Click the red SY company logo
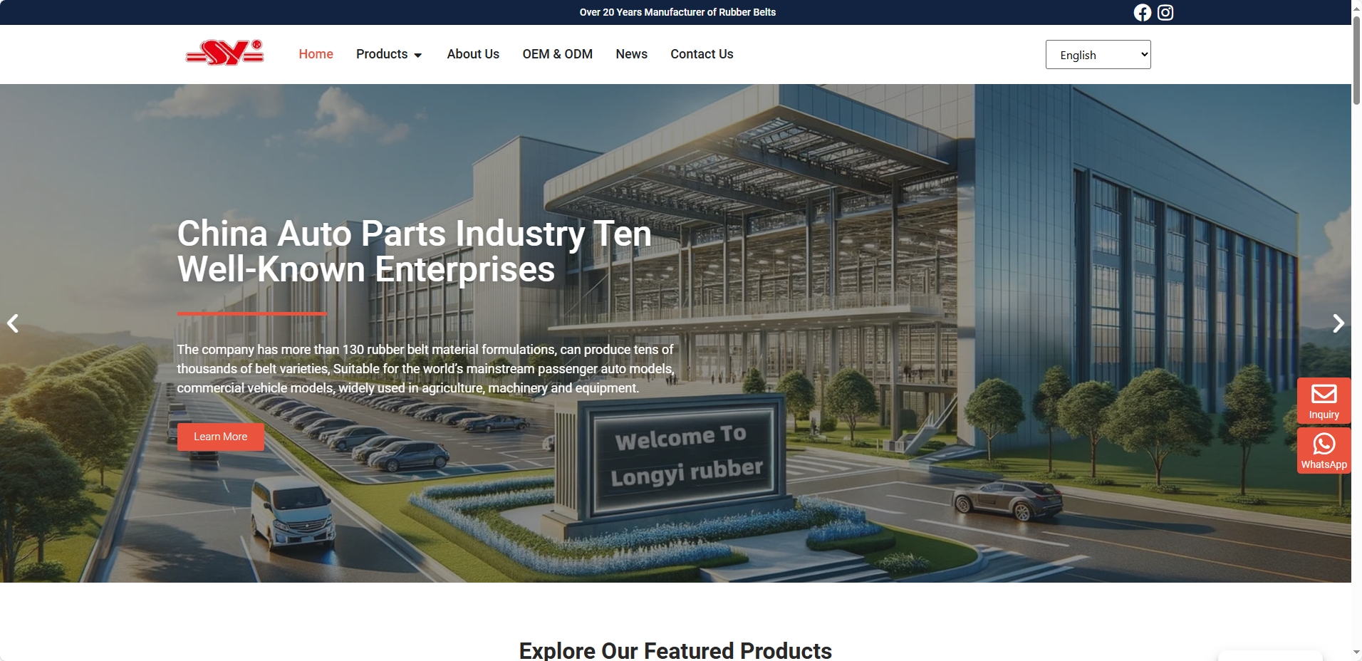The height and width of the screenshot is (661, 1362). [225, 53]
